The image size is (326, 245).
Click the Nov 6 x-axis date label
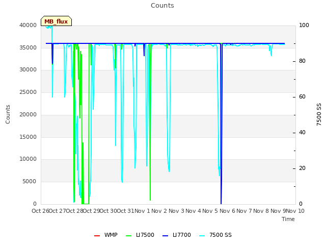[227, 211]
